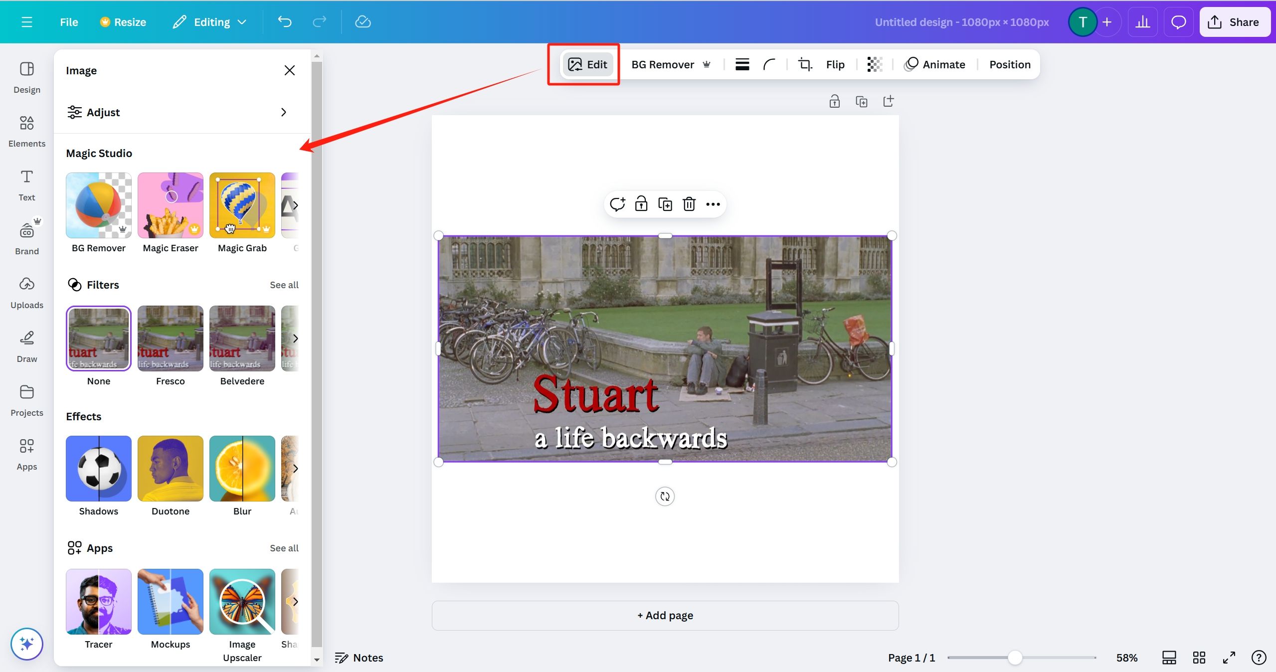Click the Flip image option
This screenshot has height=672, width=1276.
pos(836,64)
